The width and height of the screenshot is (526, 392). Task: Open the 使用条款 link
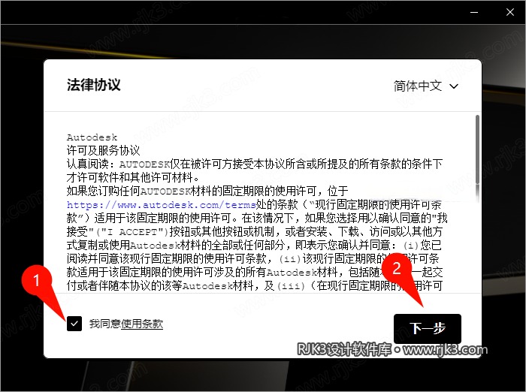[x=142, y=324]
